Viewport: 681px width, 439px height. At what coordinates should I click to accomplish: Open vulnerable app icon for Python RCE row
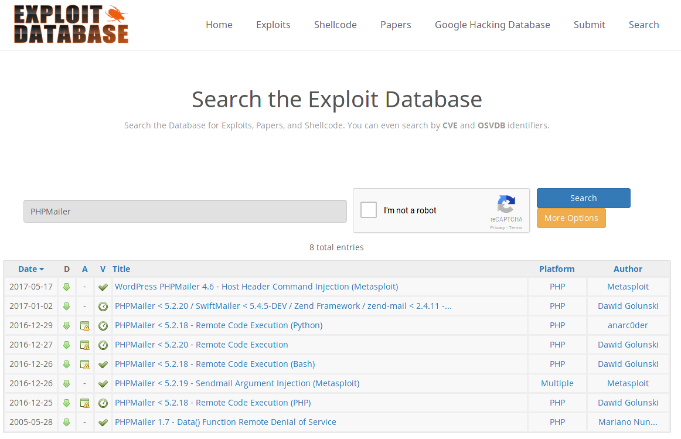[85, 326]
